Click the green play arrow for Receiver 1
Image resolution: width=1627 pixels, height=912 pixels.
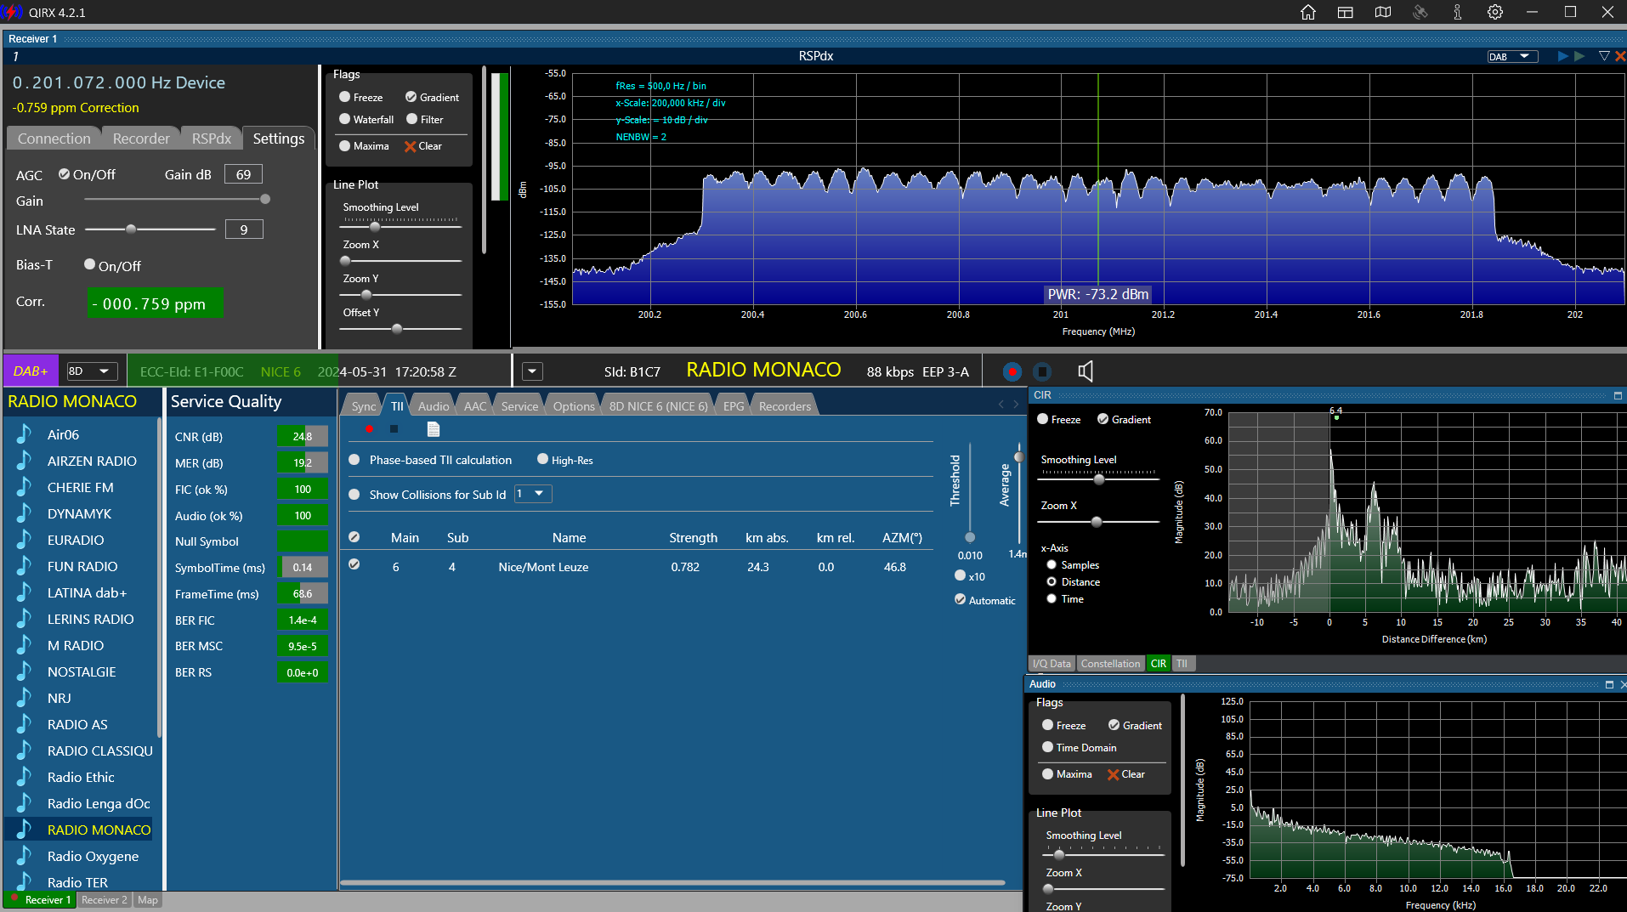(1579, 56)
